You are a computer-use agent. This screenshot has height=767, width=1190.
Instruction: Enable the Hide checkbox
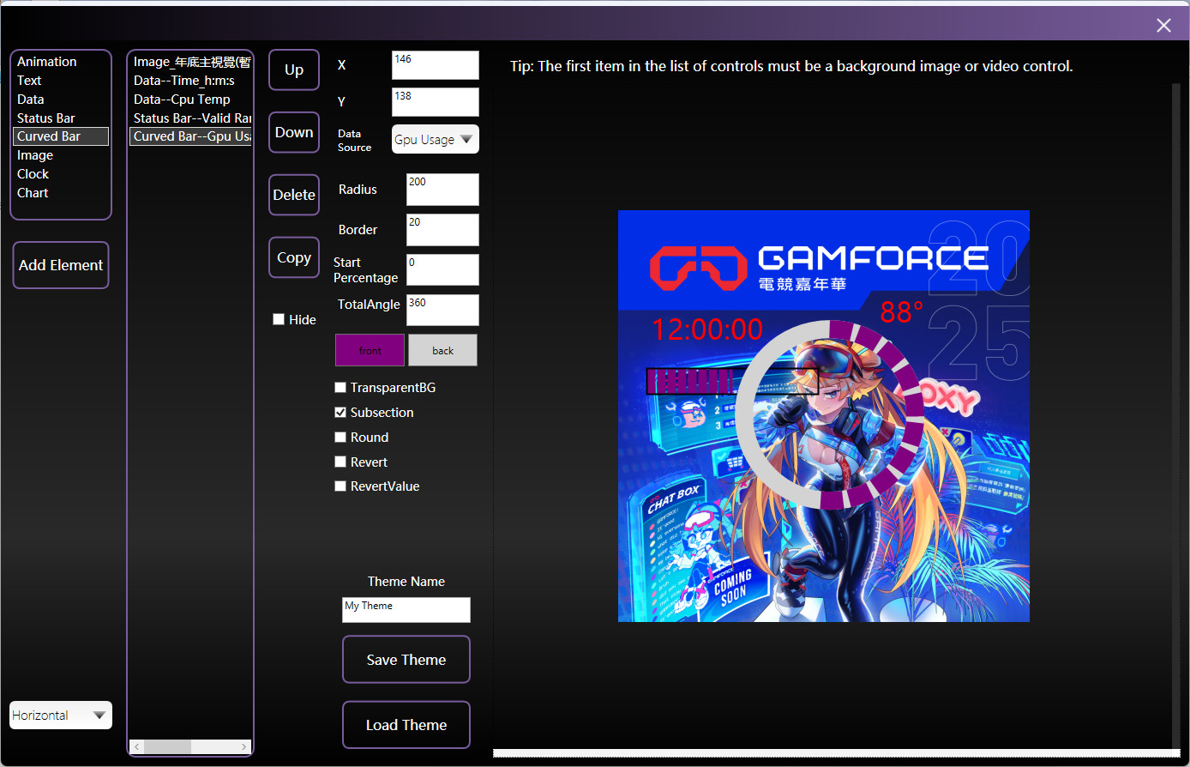pyautogui.click(x=279, y=319)
